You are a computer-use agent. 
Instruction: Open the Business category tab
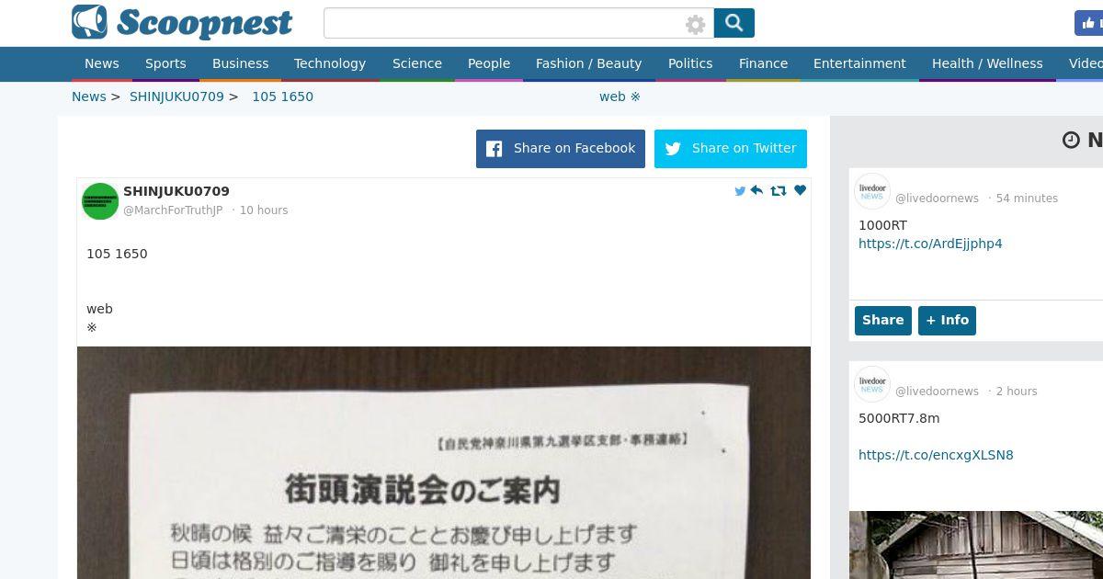tap(240, 63)
